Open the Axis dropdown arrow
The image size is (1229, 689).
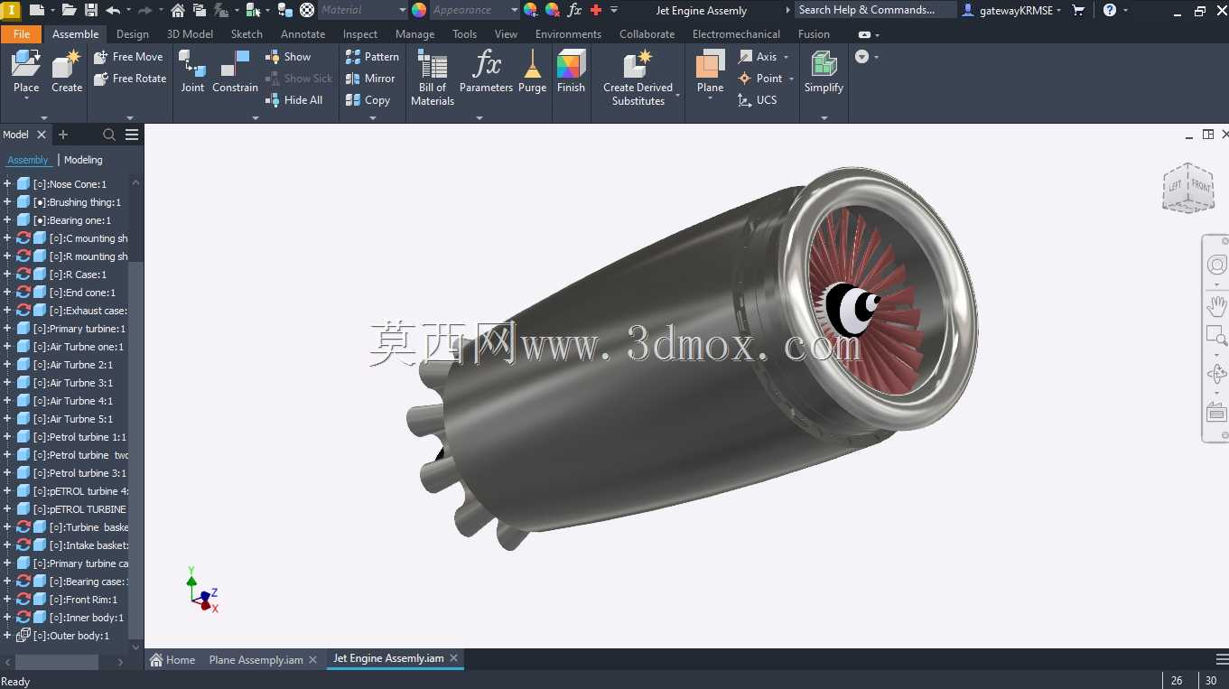tap(787, 57)
